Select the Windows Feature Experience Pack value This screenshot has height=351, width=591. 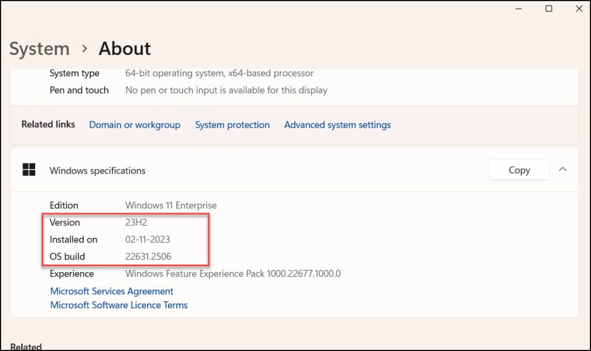[x=233, y=274]
